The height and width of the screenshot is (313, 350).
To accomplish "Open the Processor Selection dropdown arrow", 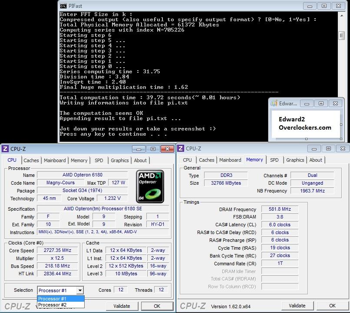I will pyautogui.click(x=80, y=290).
